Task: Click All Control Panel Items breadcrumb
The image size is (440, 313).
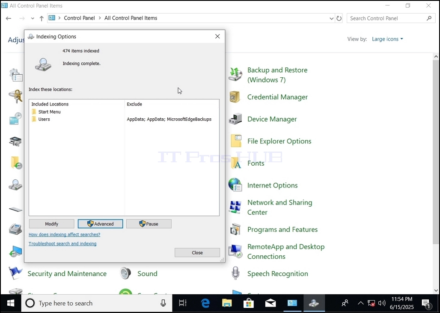Action: [131, 18]
